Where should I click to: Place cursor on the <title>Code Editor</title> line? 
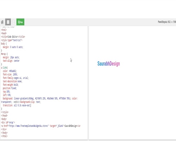[x=13, y=37]
